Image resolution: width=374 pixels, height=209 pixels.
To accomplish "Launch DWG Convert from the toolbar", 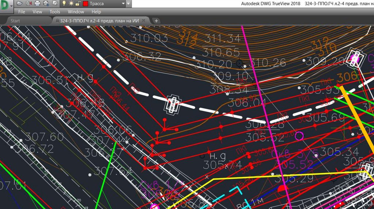I will point(28,4).
